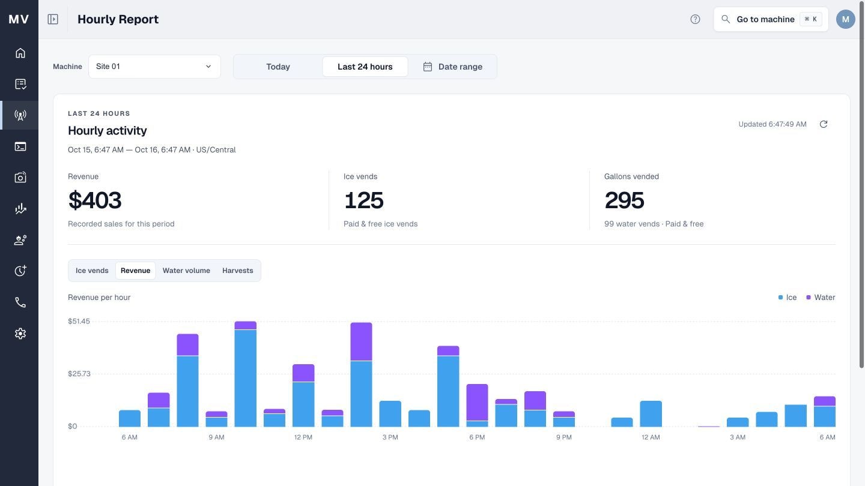Open the Home icon in sidebar
This screenshot has width=865, height=486.
pyautogui.click(x=20, y=53)
